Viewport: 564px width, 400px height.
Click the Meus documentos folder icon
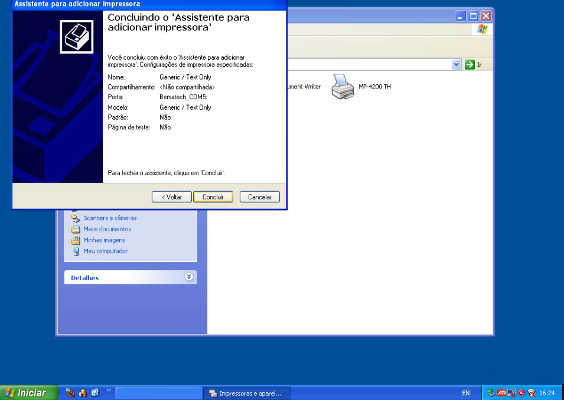(76, 229)
